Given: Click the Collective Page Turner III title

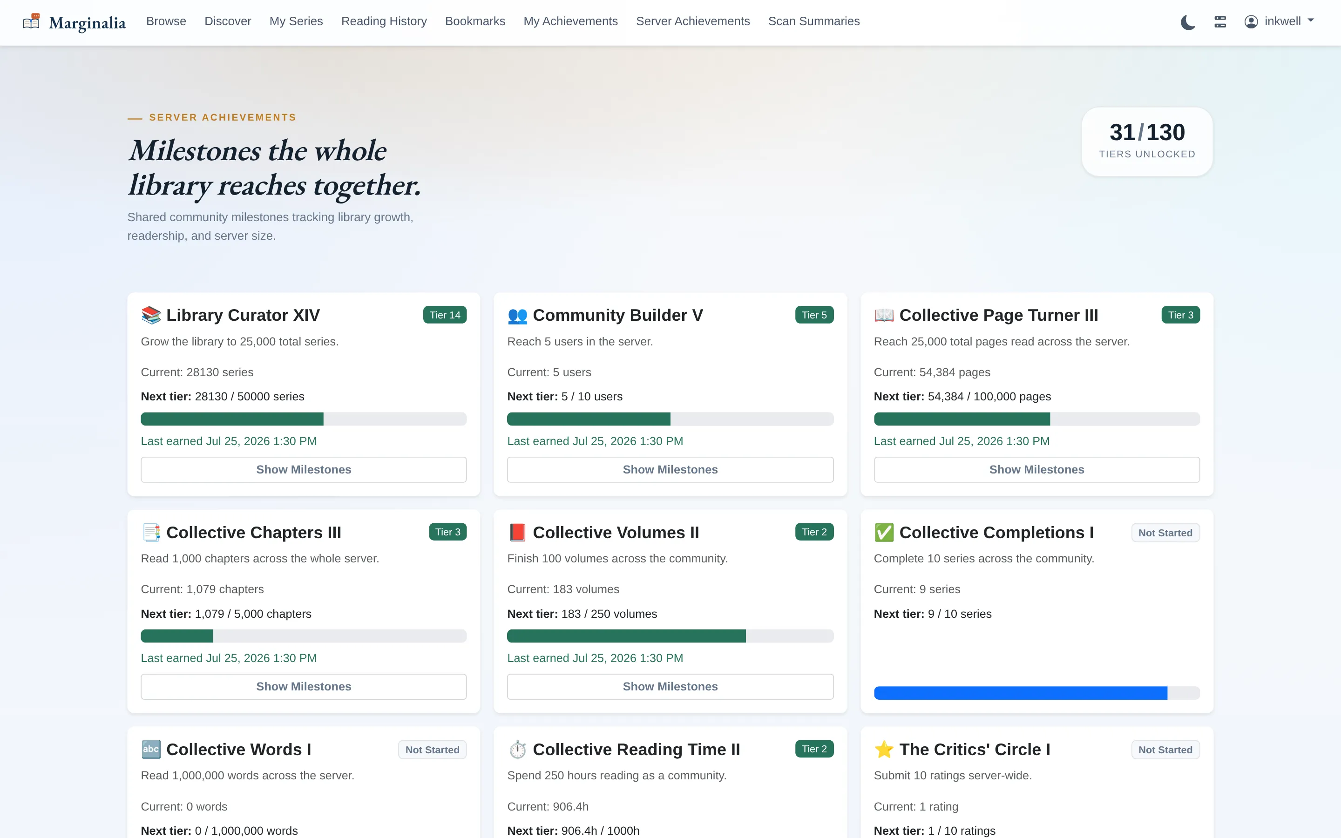Looking at the screenshot, I should (x=999, y=315).
